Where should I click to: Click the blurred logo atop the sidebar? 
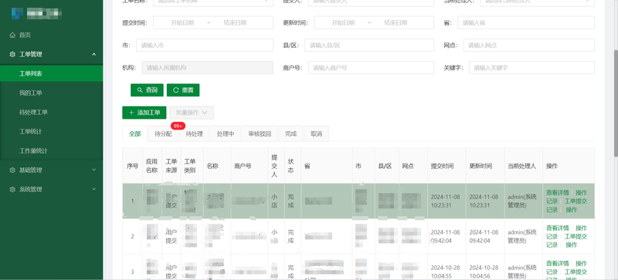[x=36, y=14]
